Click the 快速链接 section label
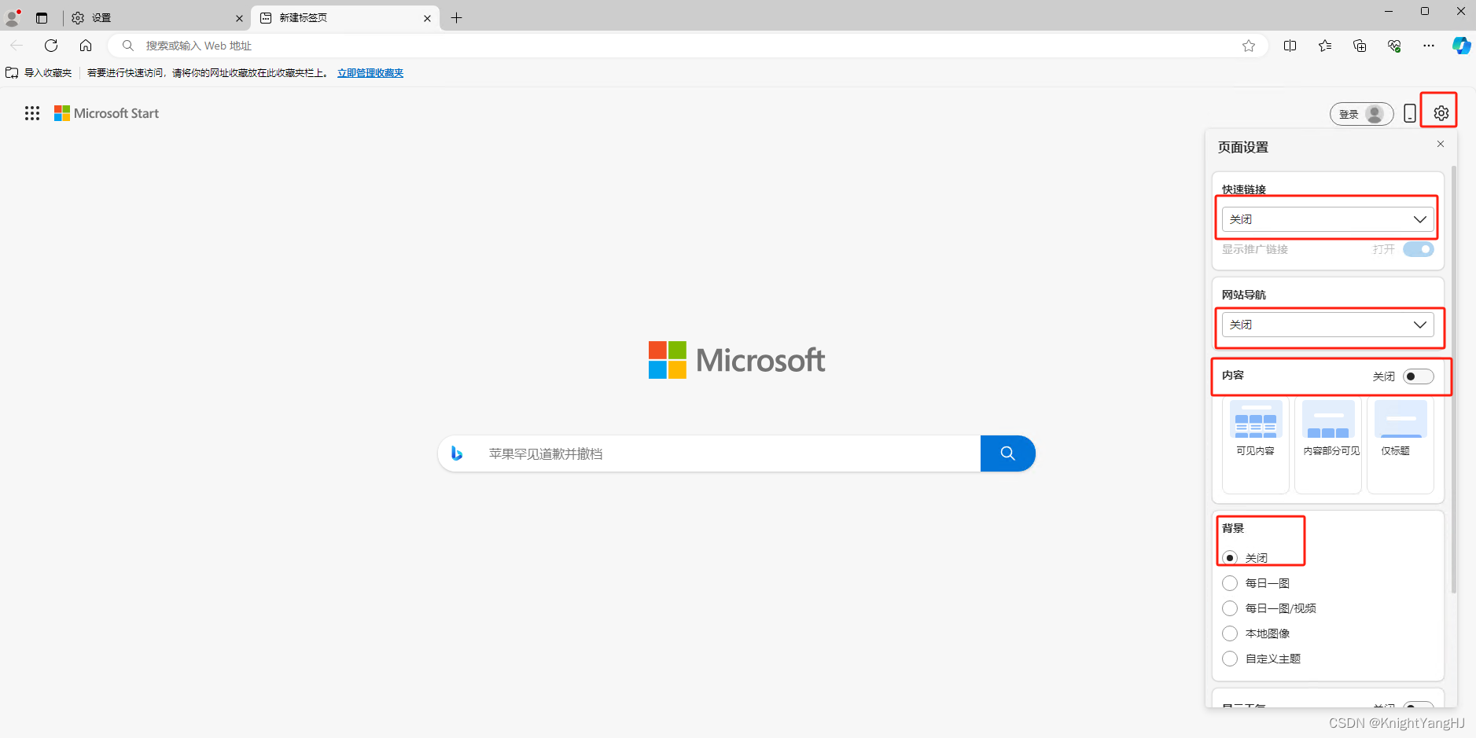This screenshot has height=738, width=1476. click(x=1244, y=189)
